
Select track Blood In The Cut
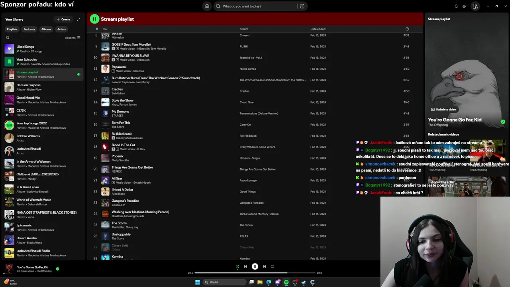255,147
